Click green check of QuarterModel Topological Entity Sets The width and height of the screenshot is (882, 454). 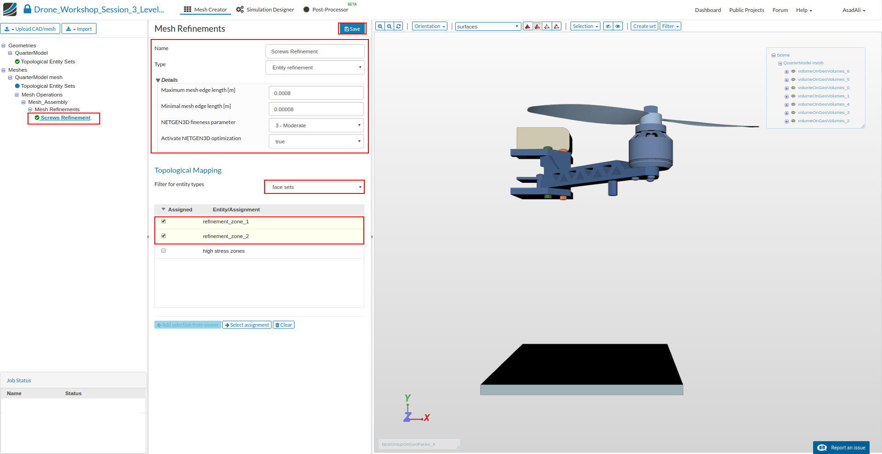[x=17, y=62]
